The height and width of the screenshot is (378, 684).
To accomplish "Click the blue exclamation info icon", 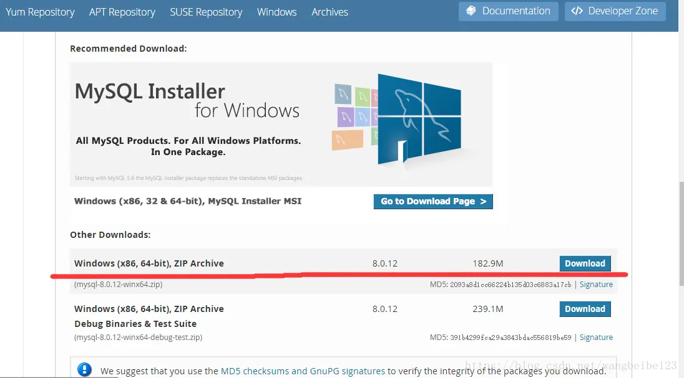I will [x=85, y=370].
